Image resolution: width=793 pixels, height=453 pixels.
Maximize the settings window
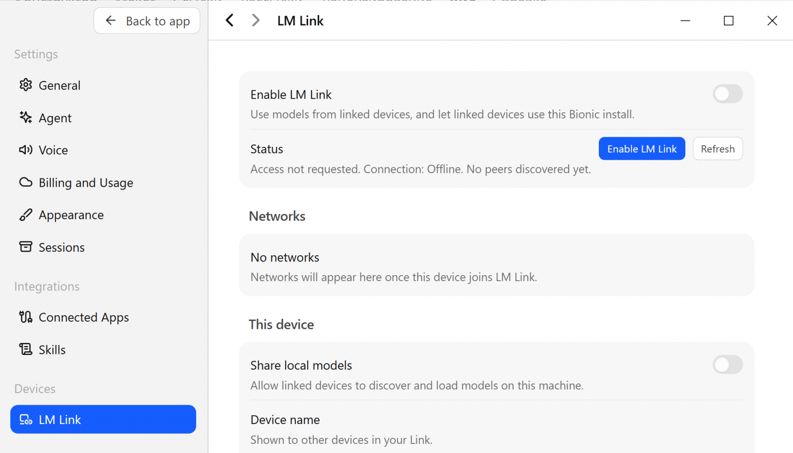728,20
